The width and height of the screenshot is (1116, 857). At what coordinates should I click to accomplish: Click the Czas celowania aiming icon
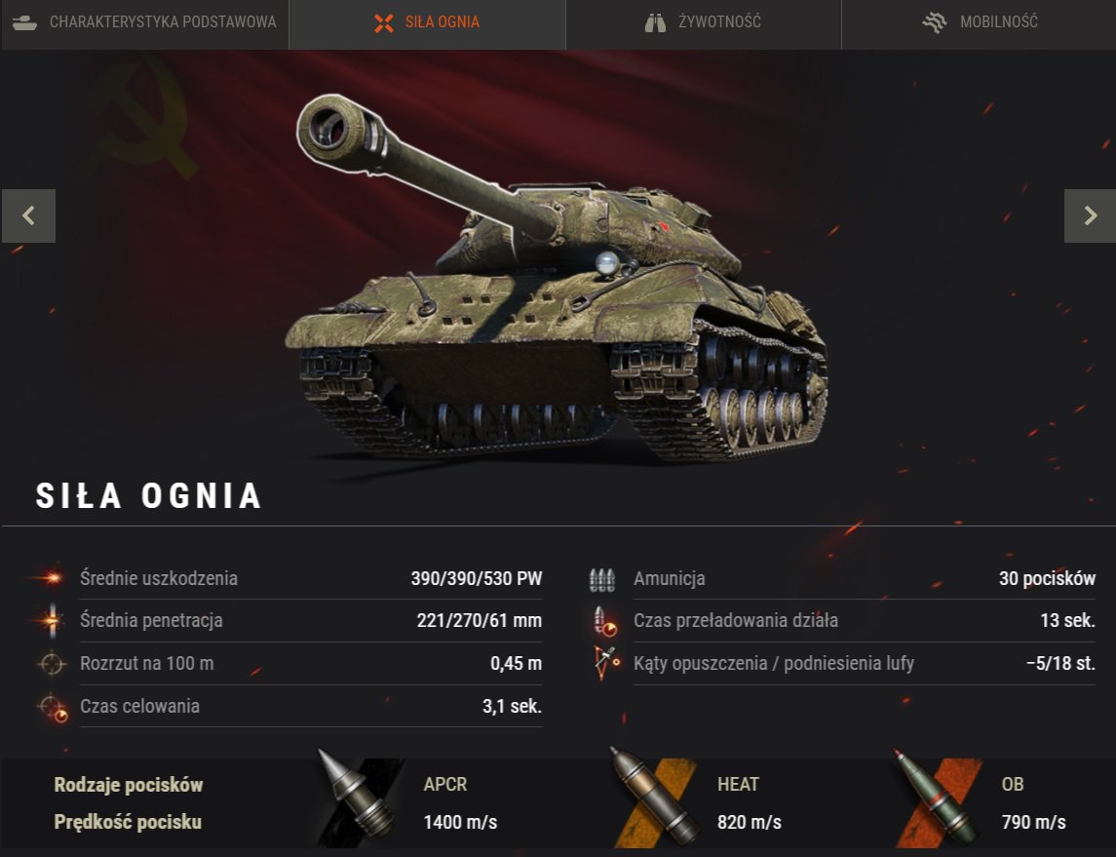click(x=53, y=708)
